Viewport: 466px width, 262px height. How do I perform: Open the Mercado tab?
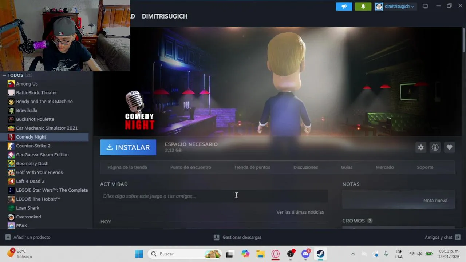tap(385, 167)
